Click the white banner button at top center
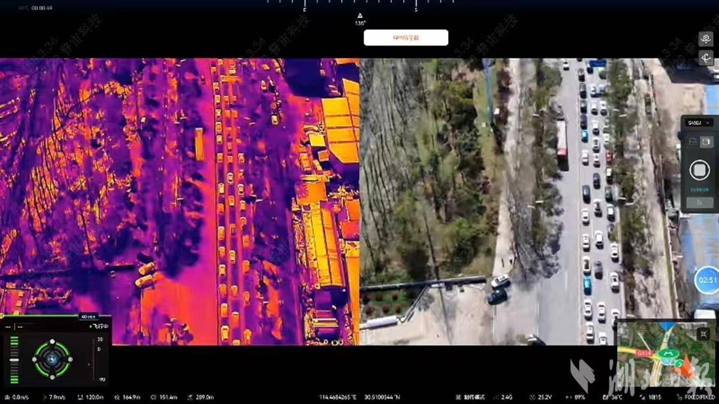 [406, 38]
